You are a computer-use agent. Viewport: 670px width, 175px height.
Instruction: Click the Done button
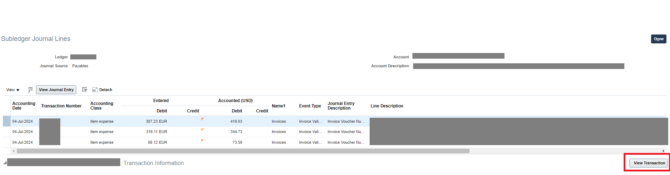point(659,39)
